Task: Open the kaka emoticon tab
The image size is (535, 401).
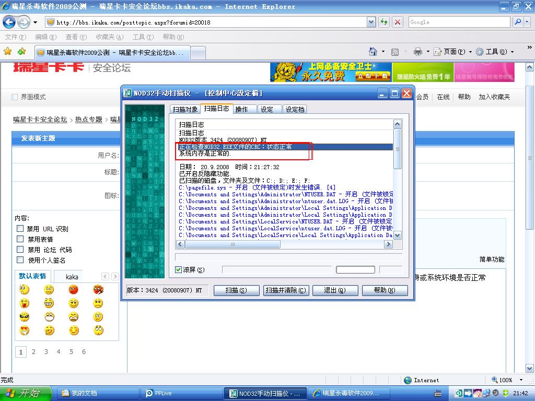Action: tap(72, 277)
